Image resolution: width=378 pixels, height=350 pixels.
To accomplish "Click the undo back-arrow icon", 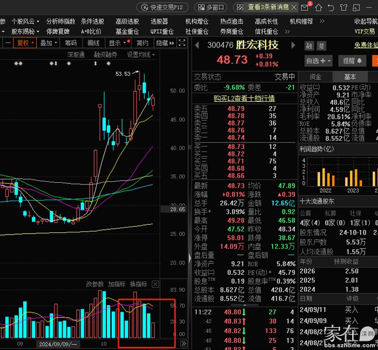I will [x=331, y=7].
